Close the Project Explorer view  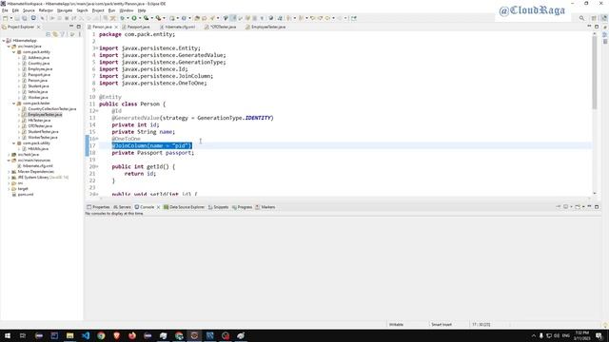pos(38,28)
